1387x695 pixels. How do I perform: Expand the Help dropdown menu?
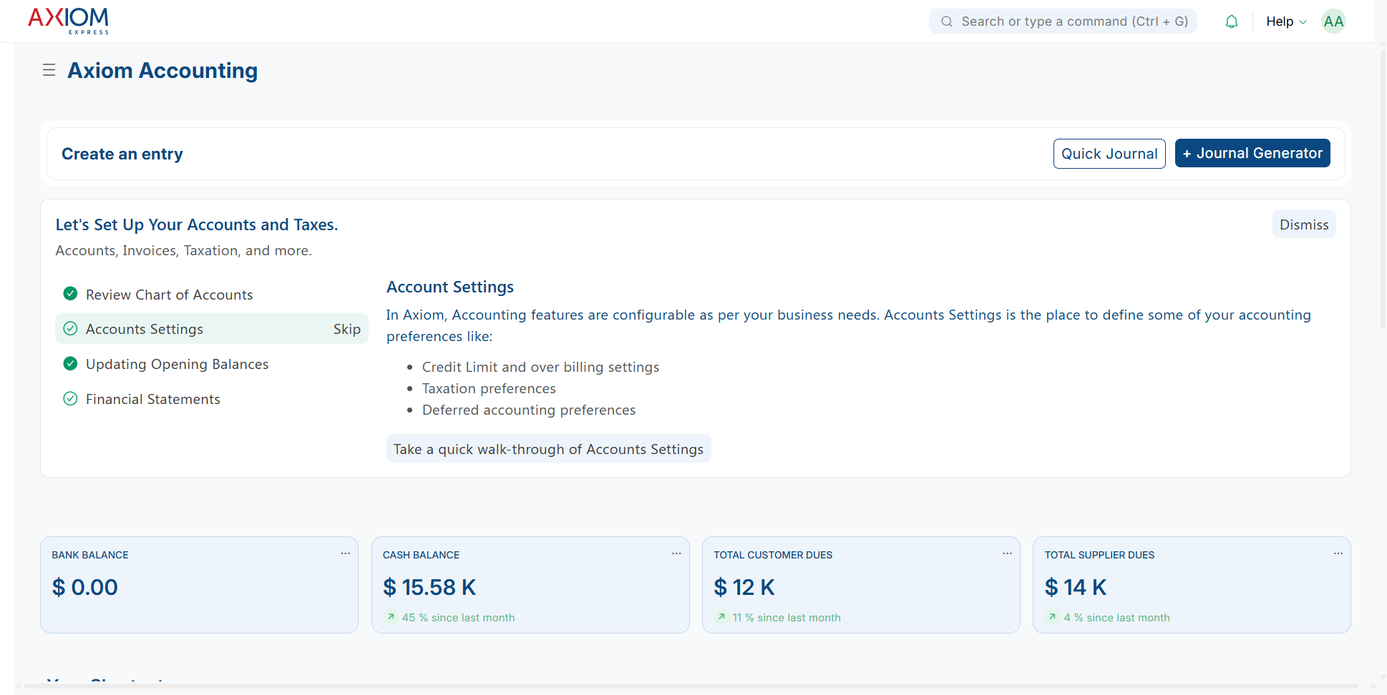1286,21
